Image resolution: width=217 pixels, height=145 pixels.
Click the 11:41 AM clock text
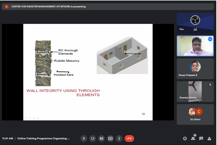pos(8,138)
